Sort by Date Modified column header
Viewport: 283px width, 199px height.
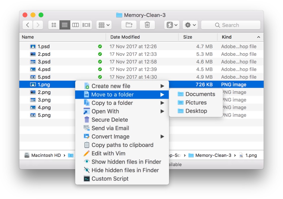click(125, 37)
